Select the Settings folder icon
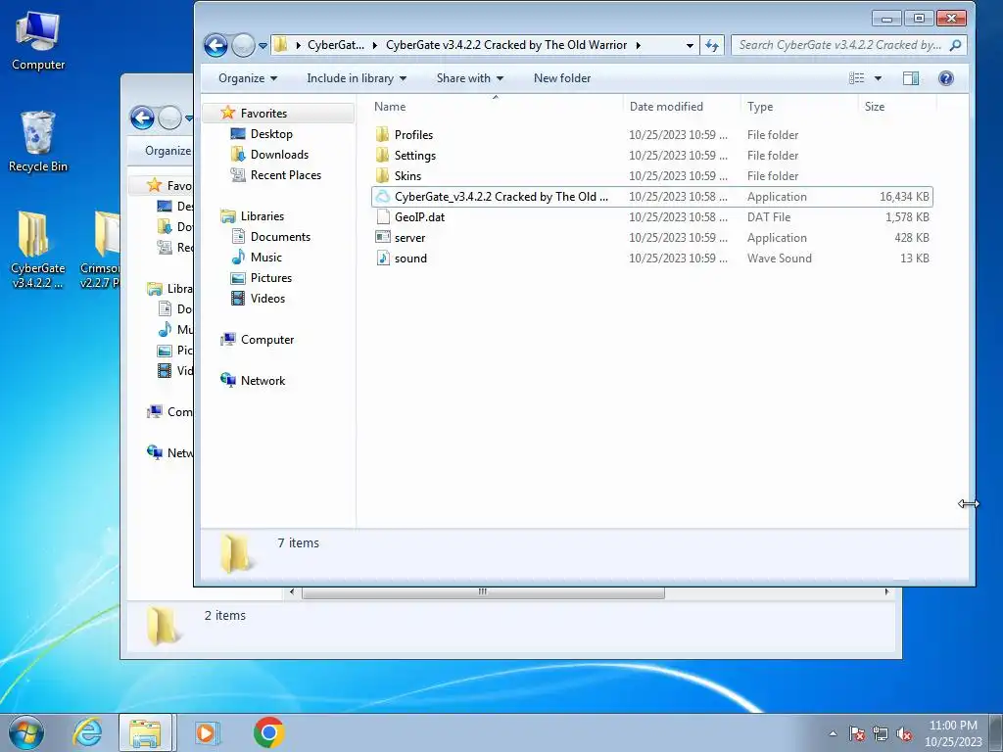This screenshot has width=1003, height=752. tap(383, 155)
